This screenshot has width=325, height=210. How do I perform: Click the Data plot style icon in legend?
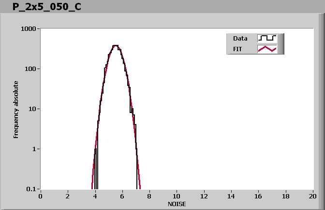(x=267, y=38)
